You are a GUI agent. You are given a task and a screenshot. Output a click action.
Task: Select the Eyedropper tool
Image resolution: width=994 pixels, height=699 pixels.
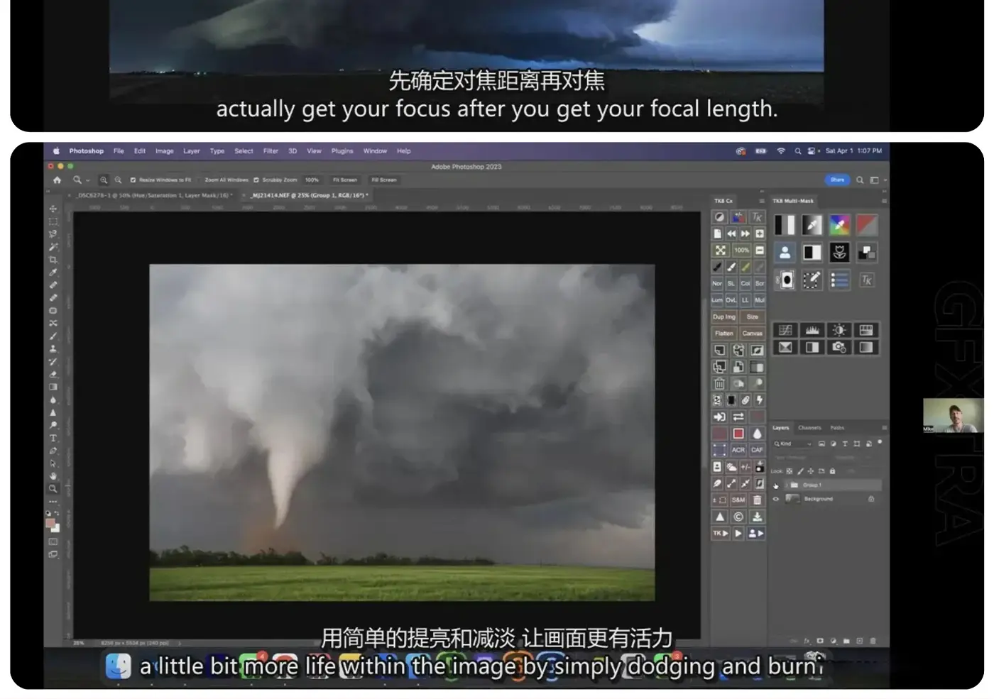53,273
